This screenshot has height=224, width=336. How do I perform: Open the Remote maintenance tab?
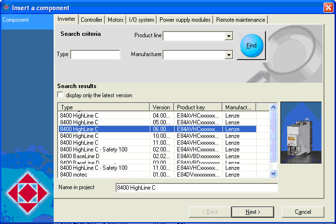click(x=240, y=20)
